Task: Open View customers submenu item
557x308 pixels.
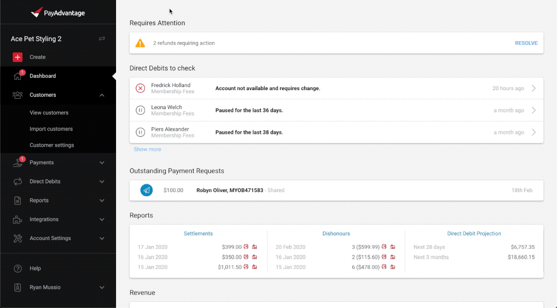Action: [x=49, y=113]
